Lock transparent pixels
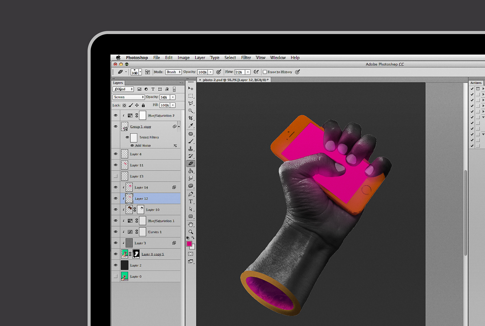 coord(124,105)
